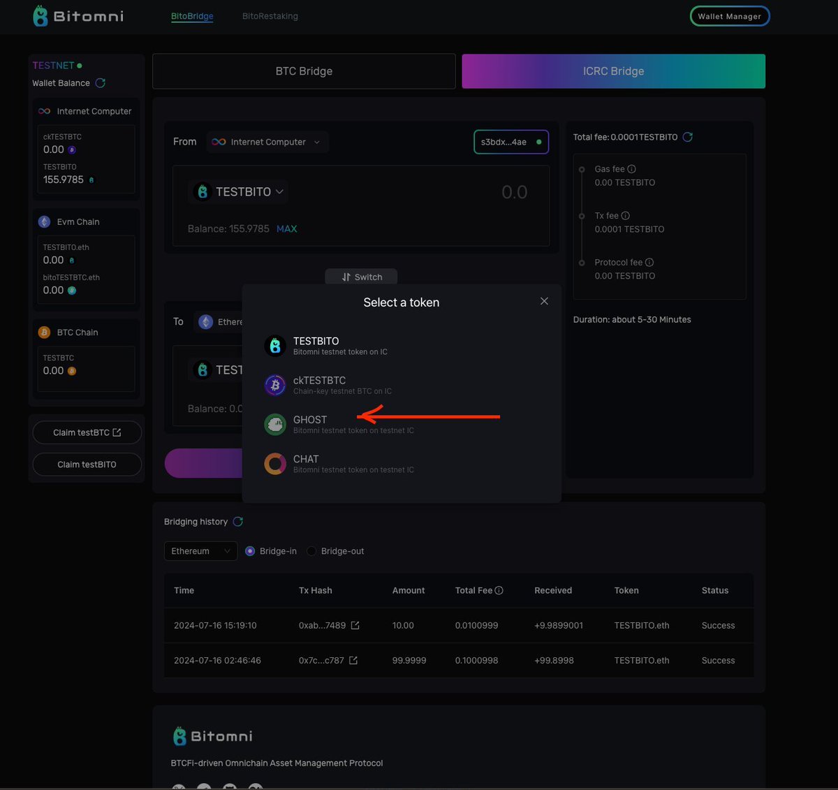The height and width of the screenshot is (790, 838).
Task: Open the ICRC Bridge tab
Action: [x=614, y=71]
